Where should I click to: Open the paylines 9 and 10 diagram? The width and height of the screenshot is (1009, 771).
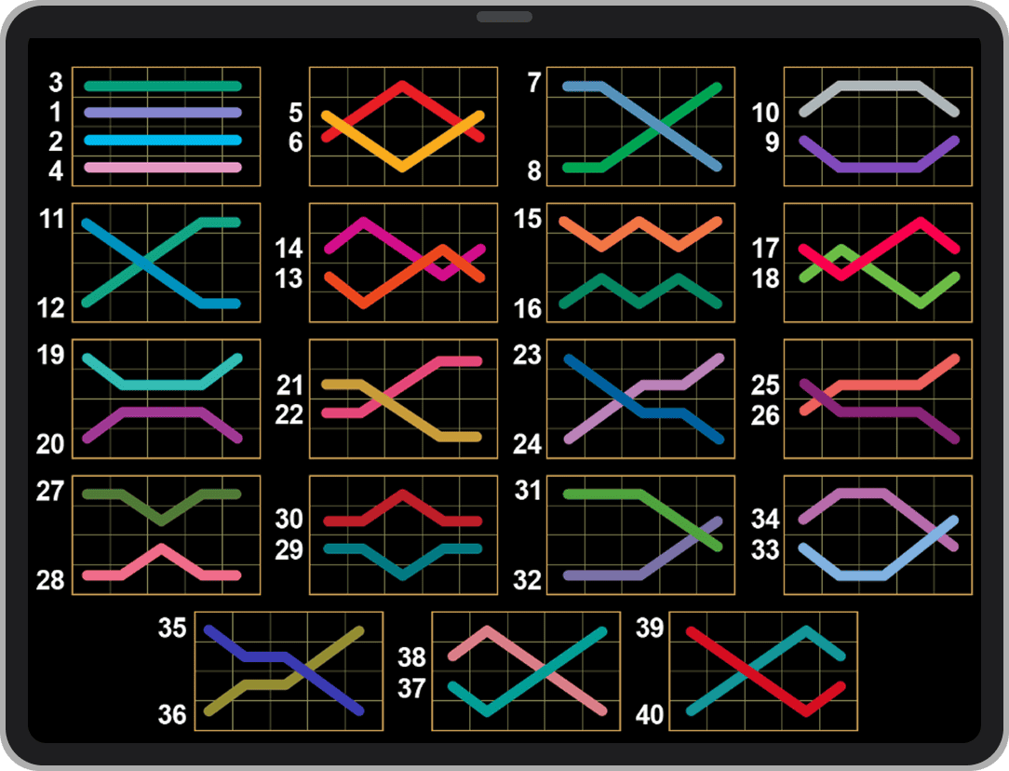[878, 127]
